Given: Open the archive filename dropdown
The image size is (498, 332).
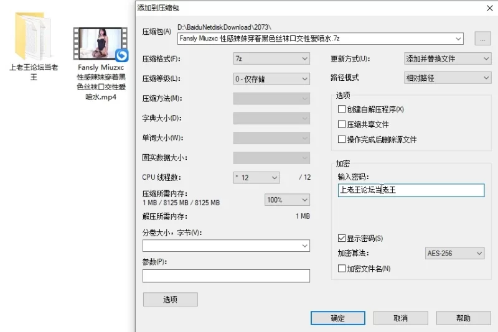Looking at the screenshot, I should 458,39.
